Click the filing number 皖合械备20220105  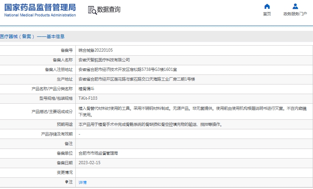tap(95, 50)
